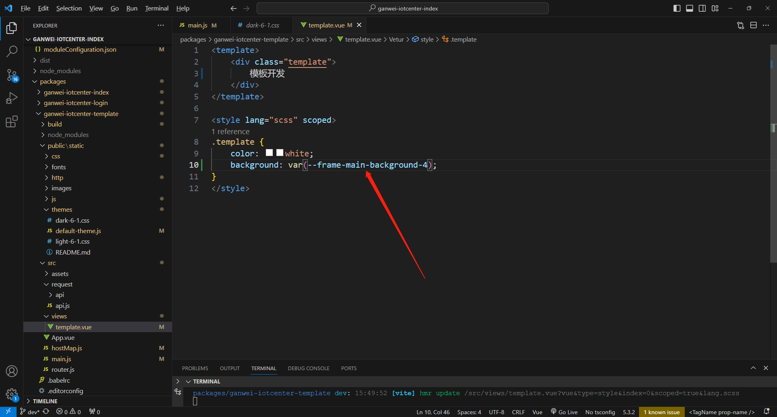Split the editor right
Viewport: 777px width, 417px height.
(x=753, y=25)
